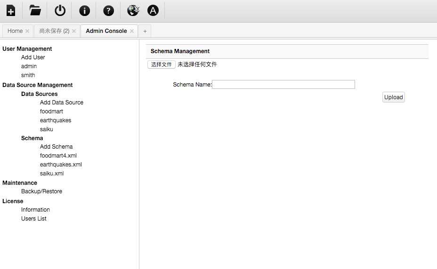Select the foodmart data source
The height and width of the screenshot is (269, 437).
[51, 111]
